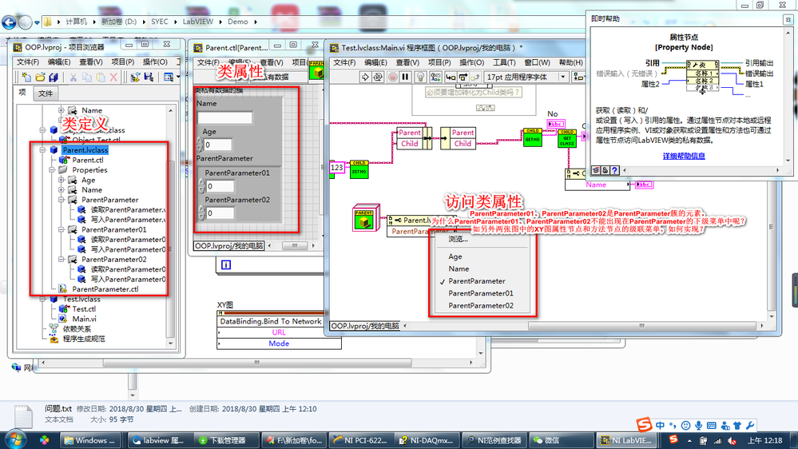Collapse the Test.lvclass tree node
798x449 pixels.
tap(43, 300)
